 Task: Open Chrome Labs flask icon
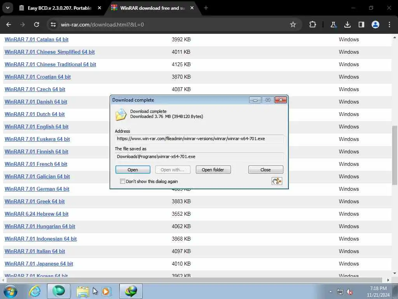coord(333,25)
